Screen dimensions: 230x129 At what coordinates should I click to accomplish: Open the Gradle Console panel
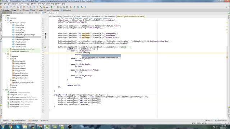221,121
